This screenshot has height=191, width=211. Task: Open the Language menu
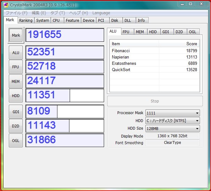pyautogui.click(x=101, y=13)
